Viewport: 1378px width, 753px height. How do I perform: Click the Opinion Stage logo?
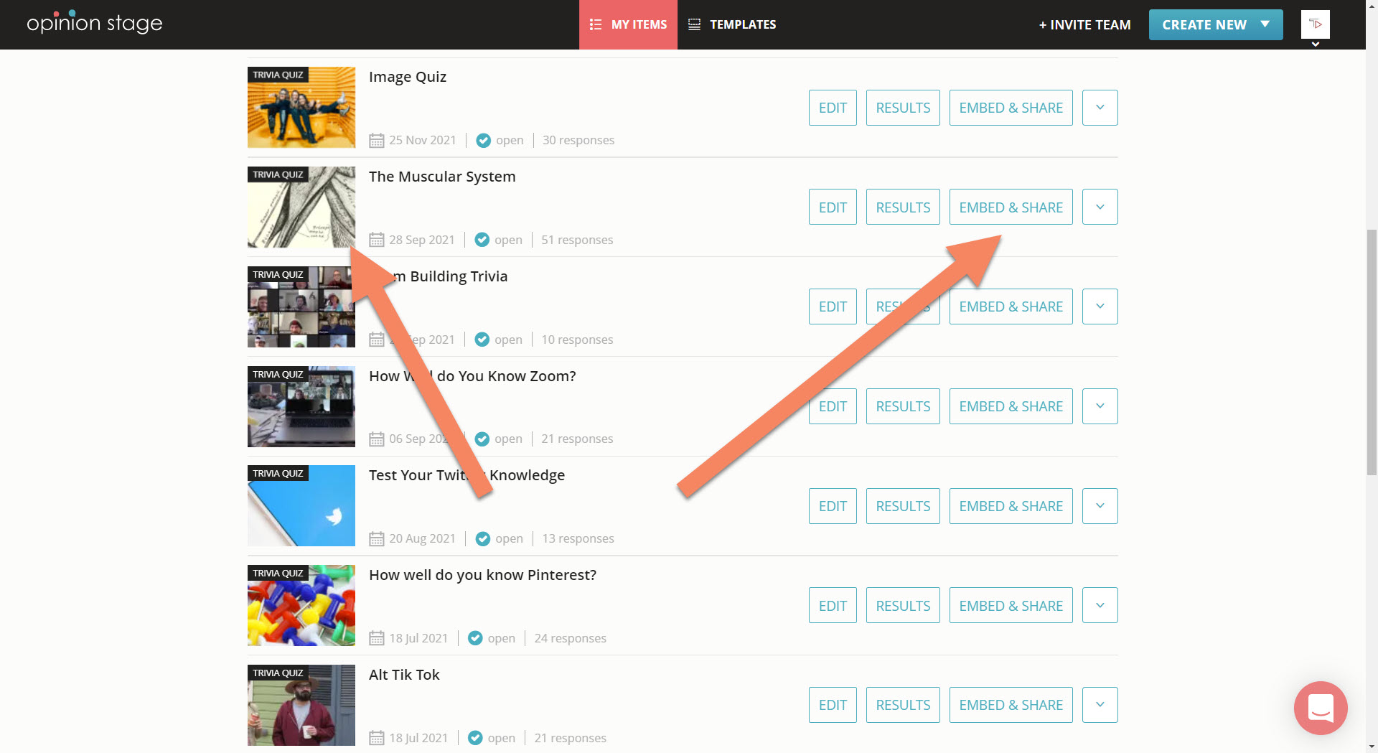(x=94, y=24)
